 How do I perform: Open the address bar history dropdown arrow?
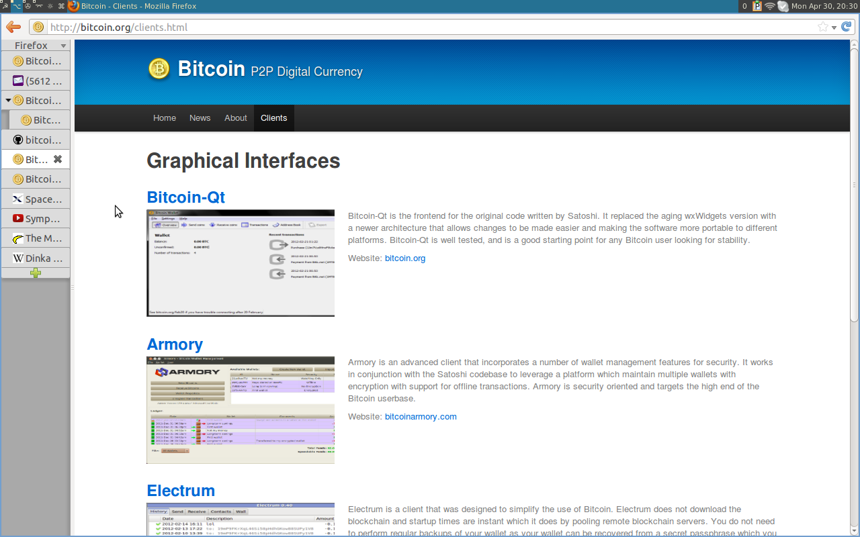coord(834,28)
